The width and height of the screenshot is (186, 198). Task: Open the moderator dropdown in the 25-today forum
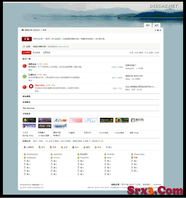pyautogui.click(x=38, y=91)
